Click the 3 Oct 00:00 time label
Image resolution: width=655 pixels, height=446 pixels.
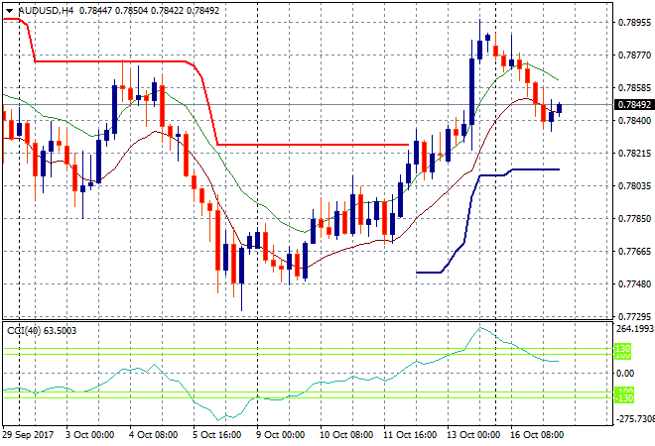(89, 435)
